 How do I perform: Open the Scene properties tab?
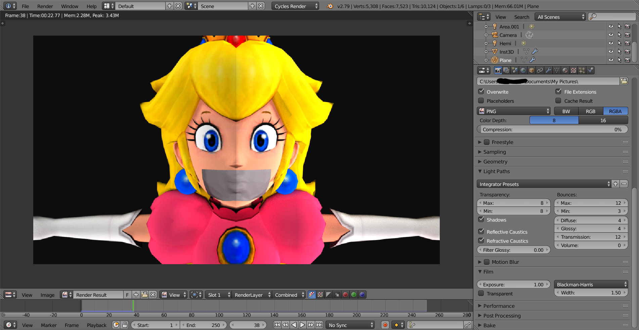(x=515, y=70)
